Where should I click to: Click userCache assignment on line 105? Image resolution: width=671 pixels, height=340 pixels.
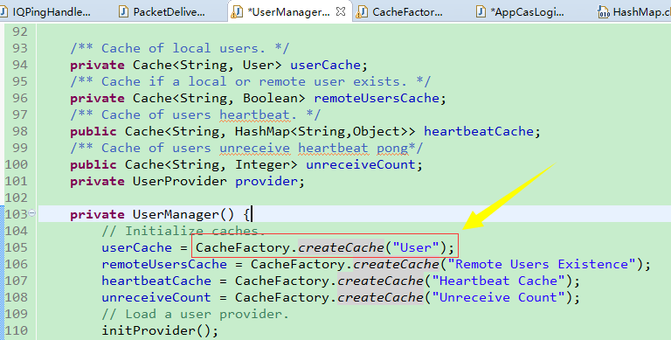136,247
